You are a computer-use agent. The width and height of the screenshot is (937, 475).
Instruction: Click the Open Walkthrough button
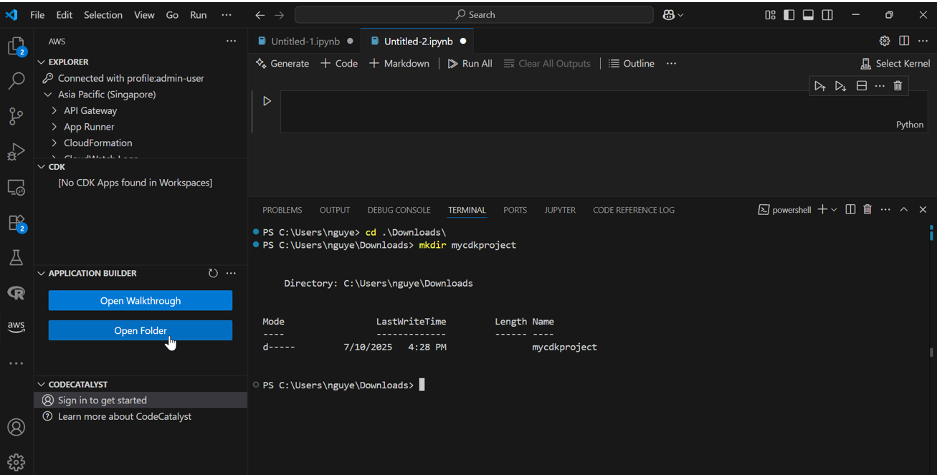(x=140, y=300)
